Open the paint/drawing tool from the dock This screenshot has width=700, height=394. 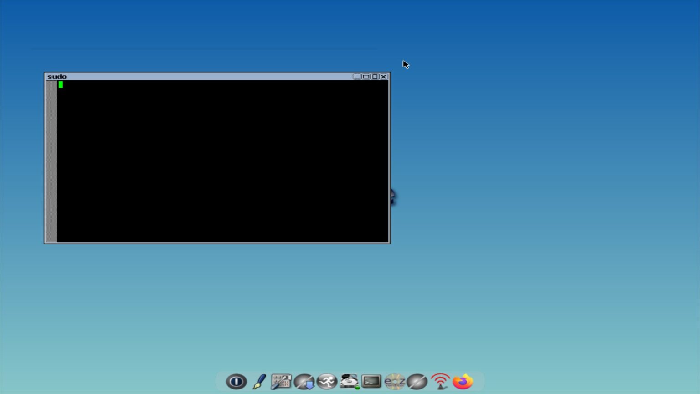[258, 382]
